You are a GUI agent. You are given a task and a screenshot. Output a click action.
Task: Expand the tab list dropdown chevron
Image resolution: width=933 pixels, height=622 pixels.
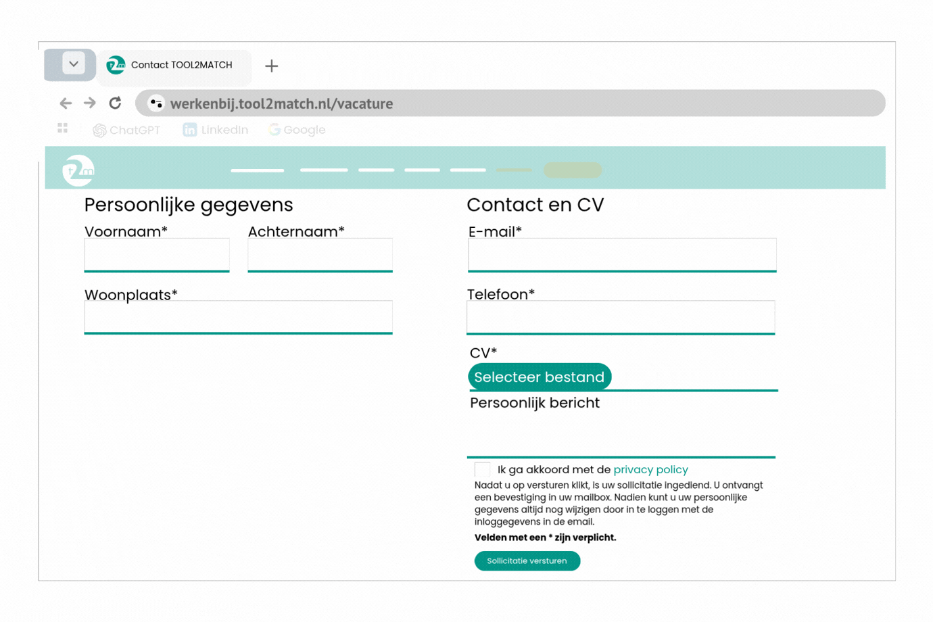click(x=73, y=64)
